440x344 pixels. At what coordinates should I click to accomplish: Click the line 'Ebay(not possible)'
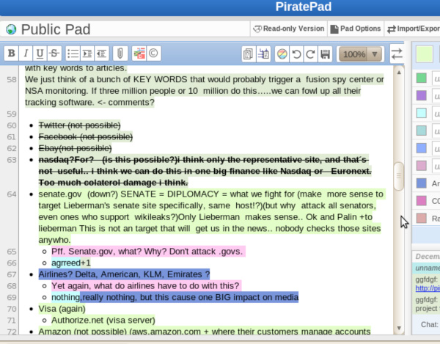pos(75,148)
